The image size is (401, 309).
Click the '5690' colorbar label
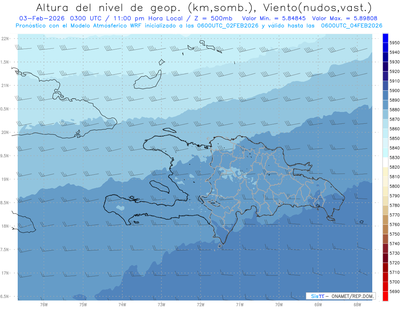[394, 291]
